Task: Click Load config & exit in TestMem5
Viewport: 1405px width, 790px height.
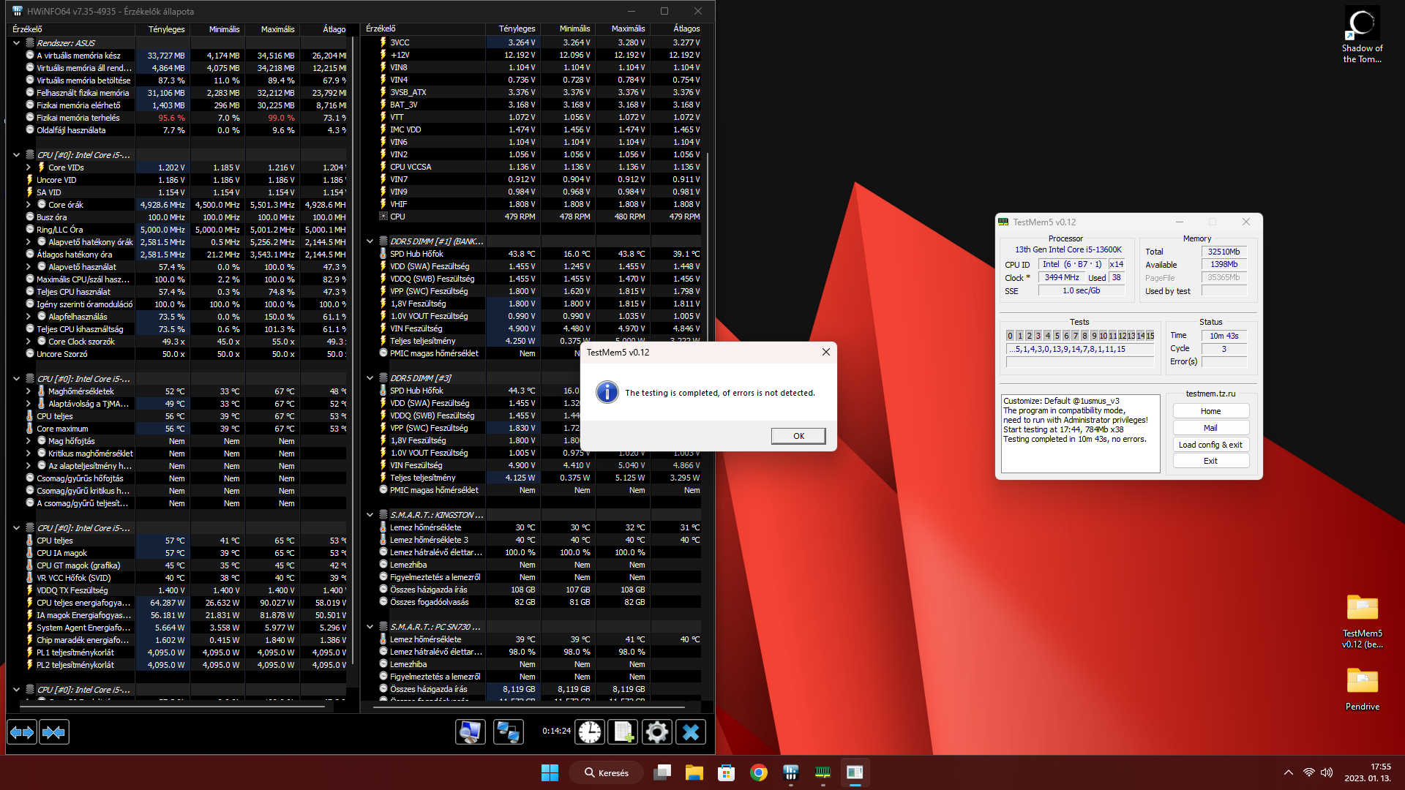Action: point(1210,445)
